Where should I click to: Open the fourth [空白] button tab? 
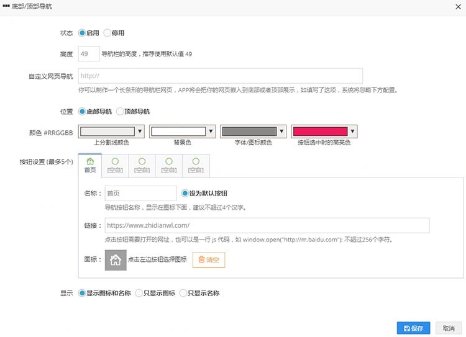coord(169,166)
